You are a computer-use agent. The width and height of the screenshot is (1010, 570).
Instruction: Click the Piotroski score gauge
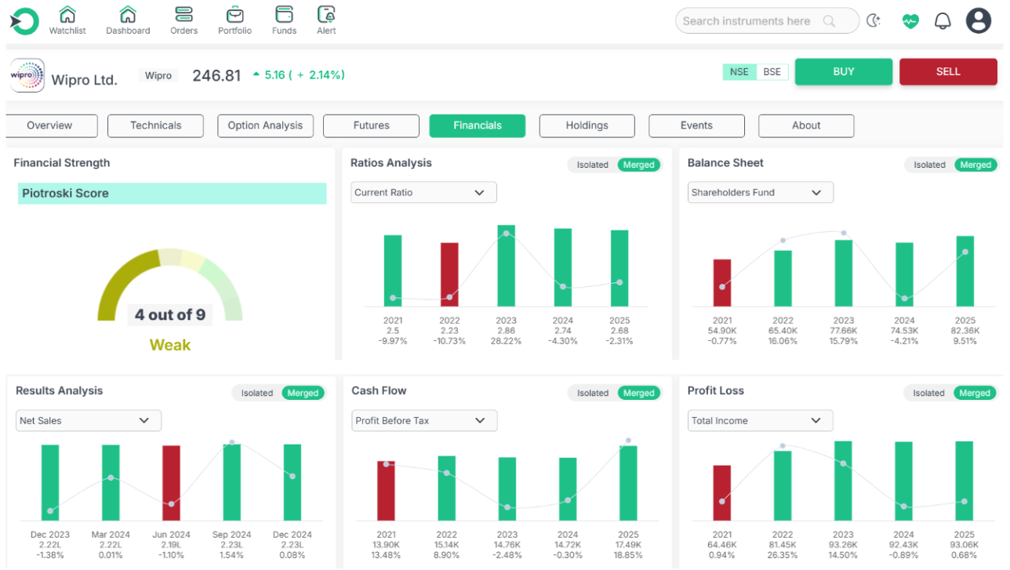[170, 284]
